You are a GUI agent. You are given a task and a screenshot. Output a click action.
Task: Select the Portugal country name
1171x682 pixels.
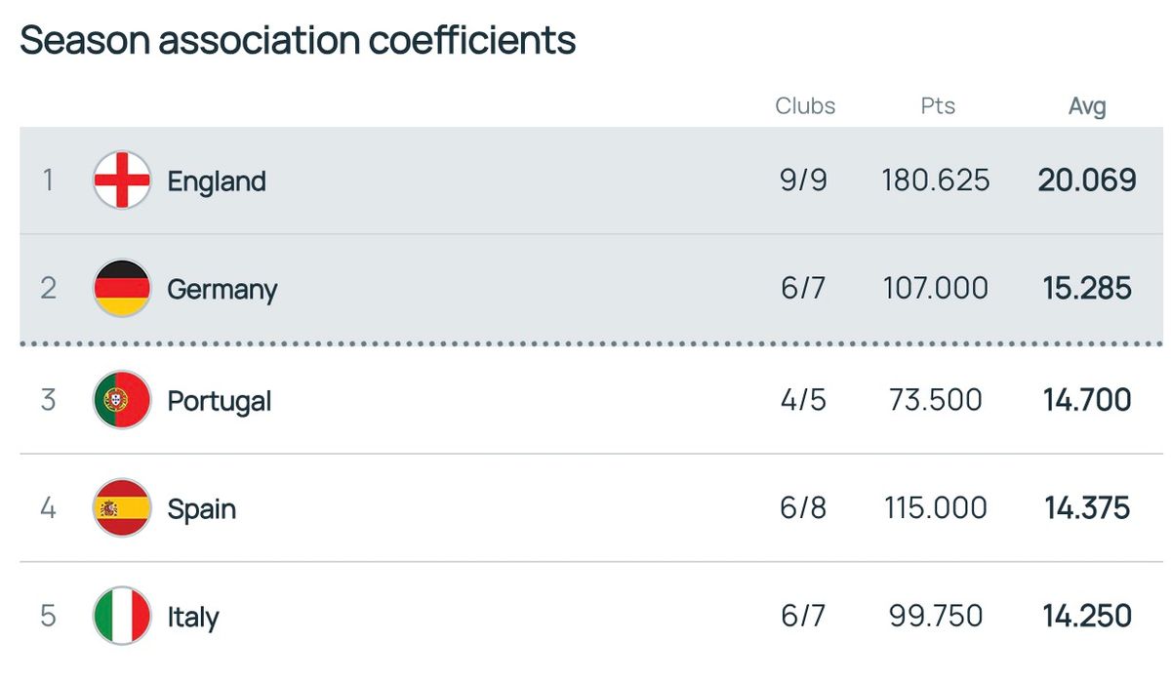click(220, 401)
